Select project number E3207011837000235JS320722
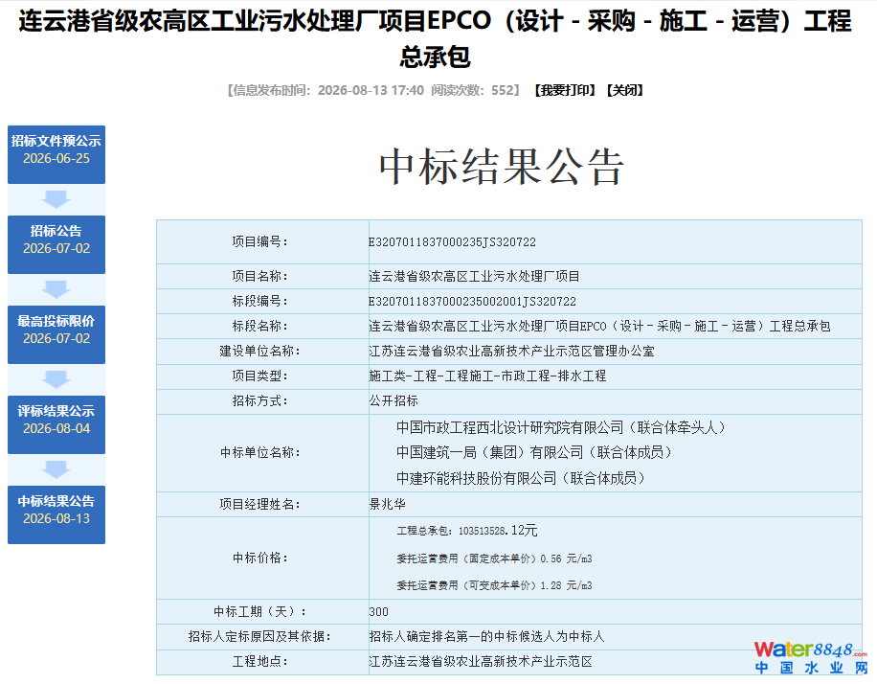The height and width of the screenshot is (684, 877). [452, 242]
